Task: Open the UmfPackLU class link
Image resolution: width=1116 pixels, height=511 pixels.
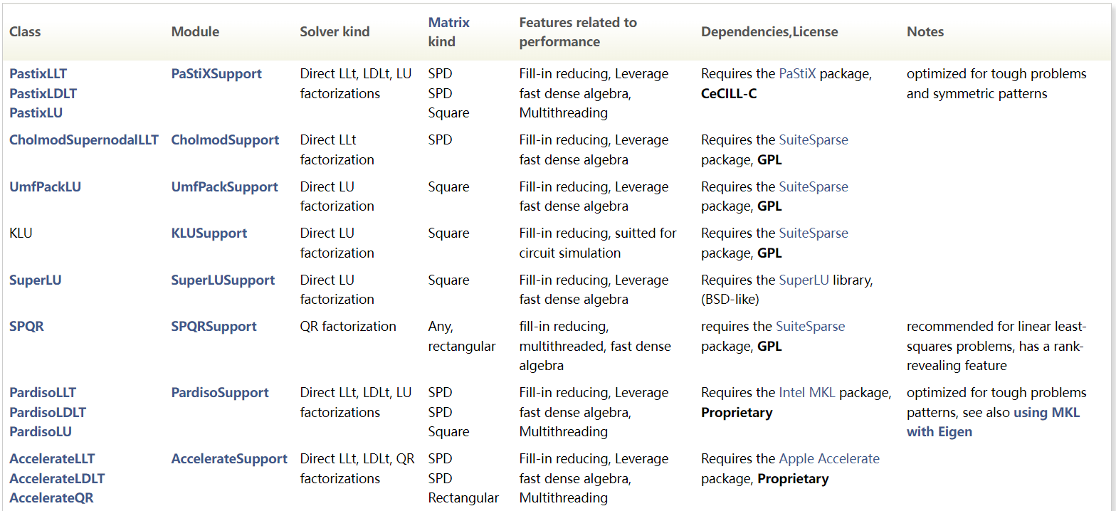Action: tap(45, 186)
